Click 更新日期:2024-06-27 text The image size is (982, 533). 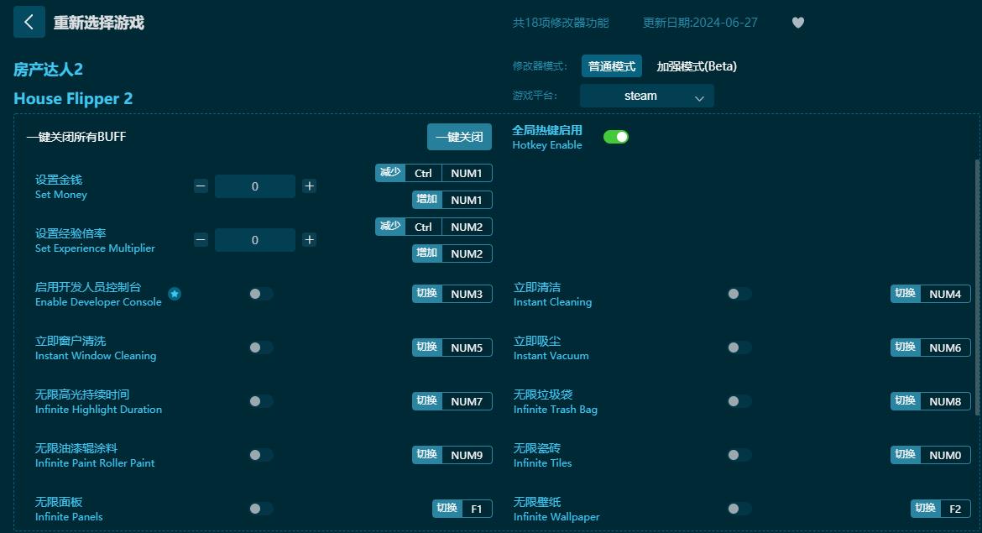point(700,24)
